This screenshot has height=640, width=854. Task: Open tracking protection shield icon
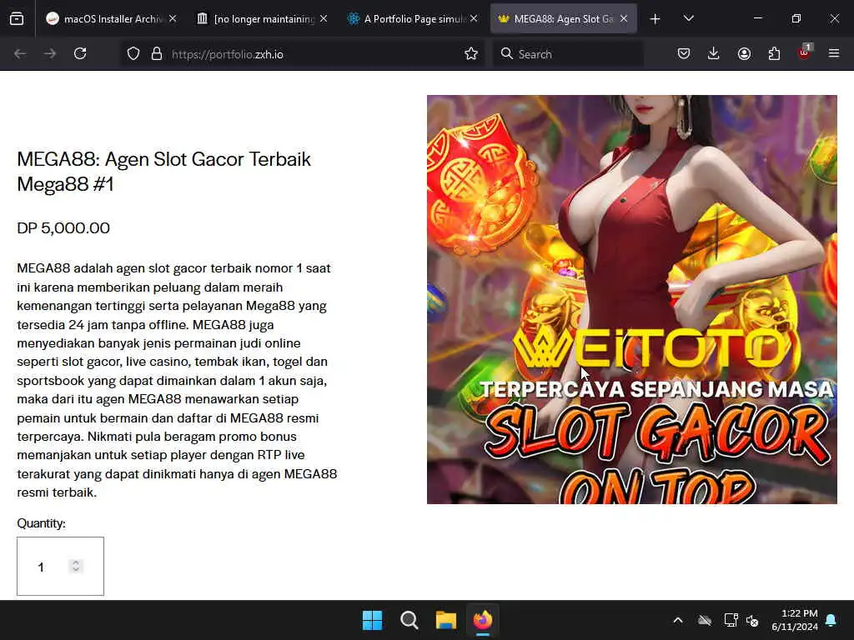[133, 54]
